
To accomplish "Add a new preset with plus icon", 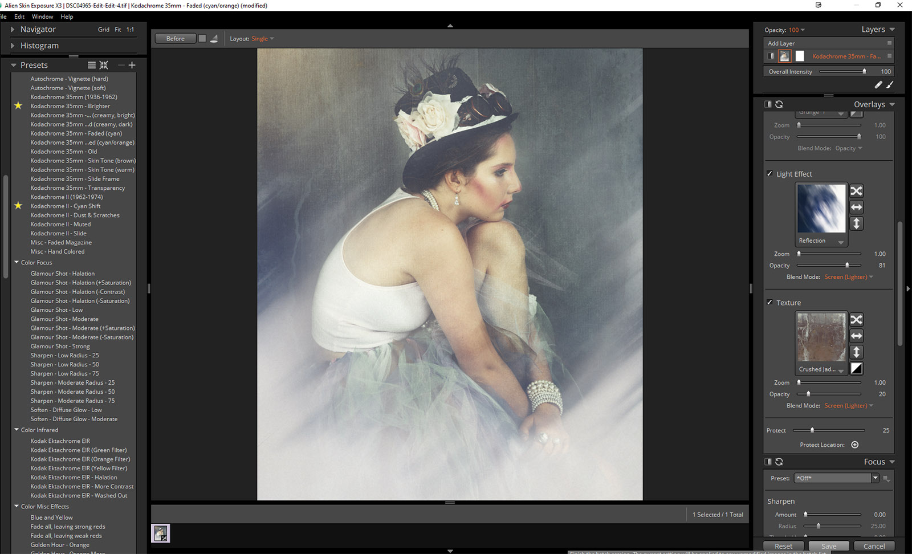I will point(132,65).
